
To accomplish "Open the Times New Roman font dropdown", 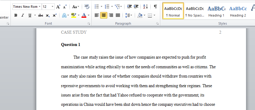I will (x=39, y=7).
